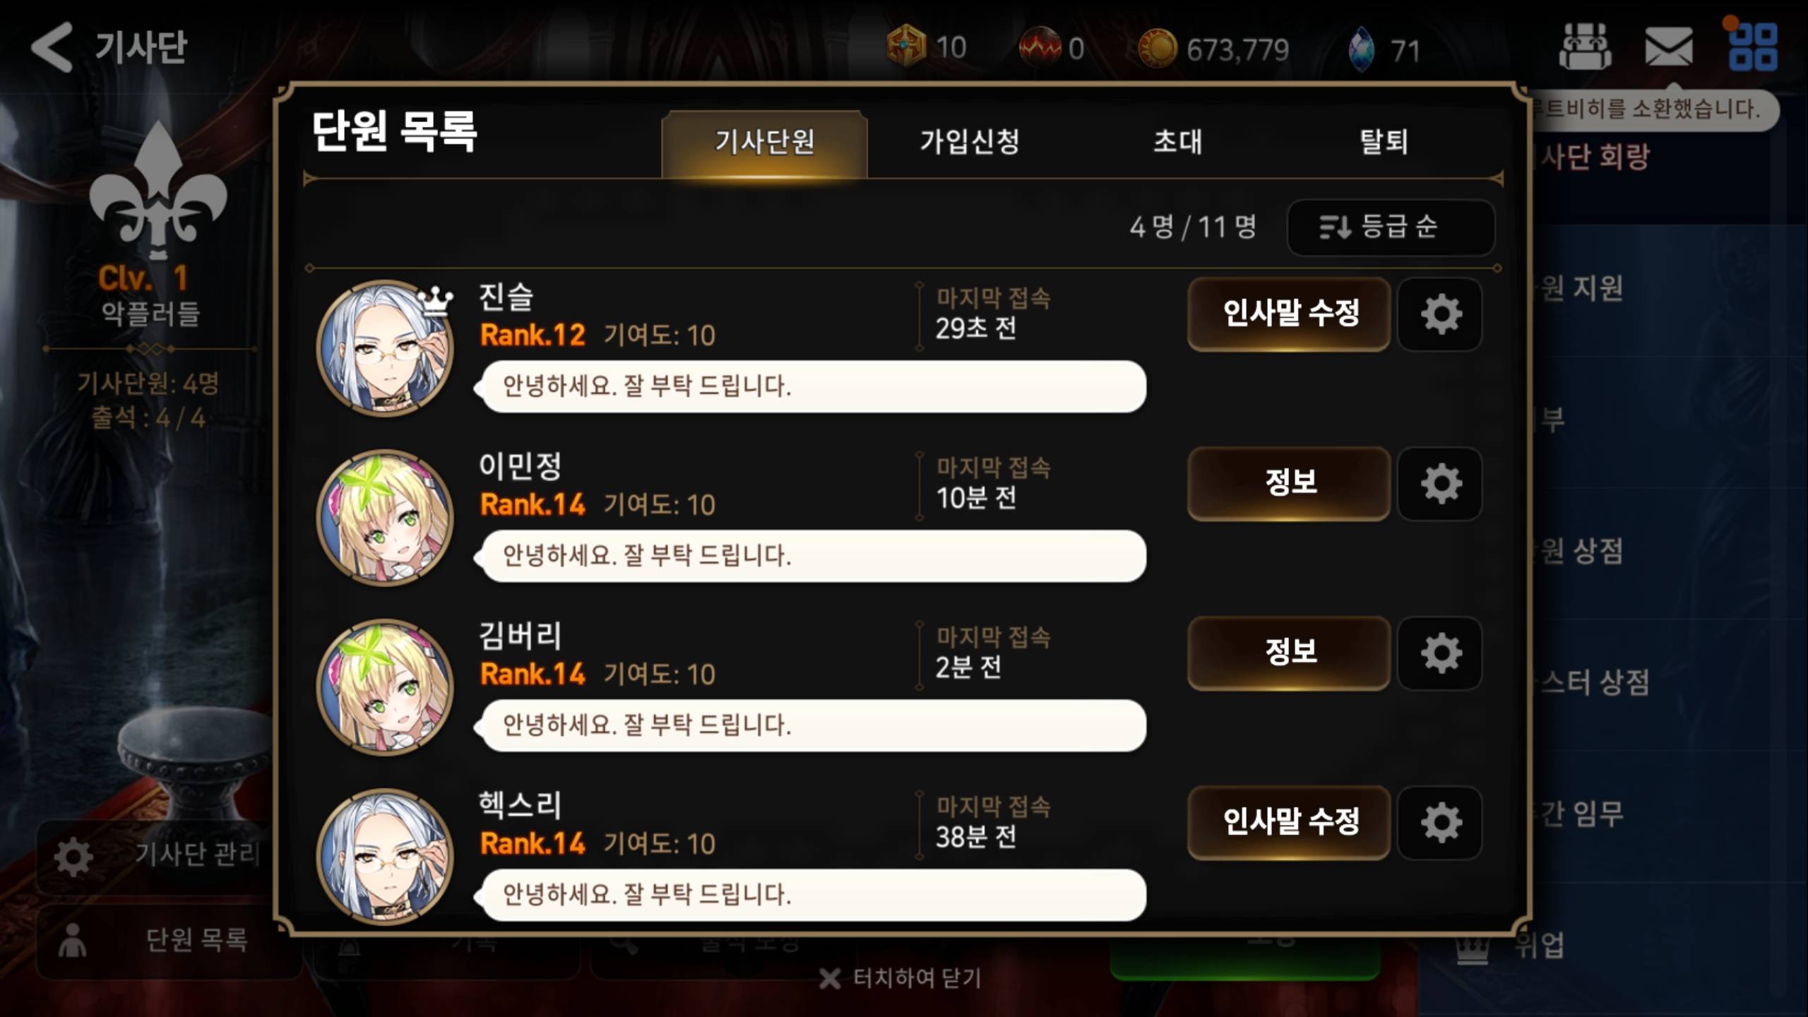The height and width of the screenshot is (1017, 1808).
Task: Select the 기사단원 tab
Action: (764, 143)
